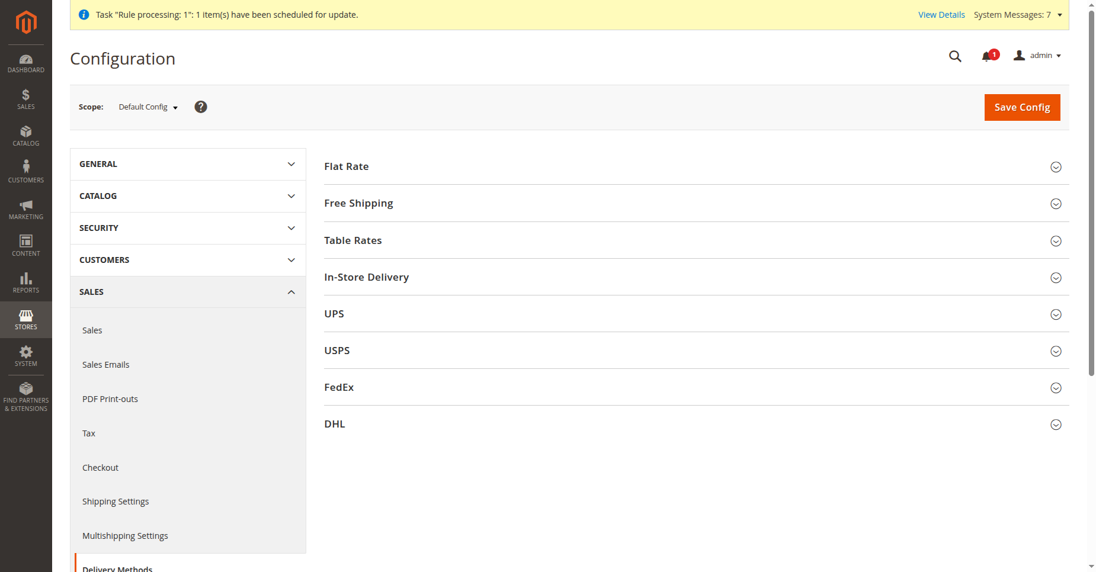This screenshot has width=1096, height=572.
Task: Open the notifications bell
Action: click(986, 56)
